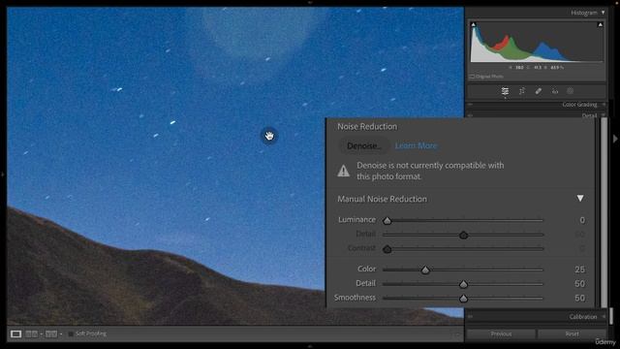The height and width of the screenshot is (349, 620).
Task: Show the bottom filmstrip arrow
Action: 310,347
